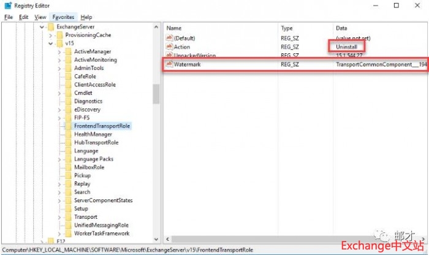
Task: Open the File menu
Action: [x=9, y=17]
